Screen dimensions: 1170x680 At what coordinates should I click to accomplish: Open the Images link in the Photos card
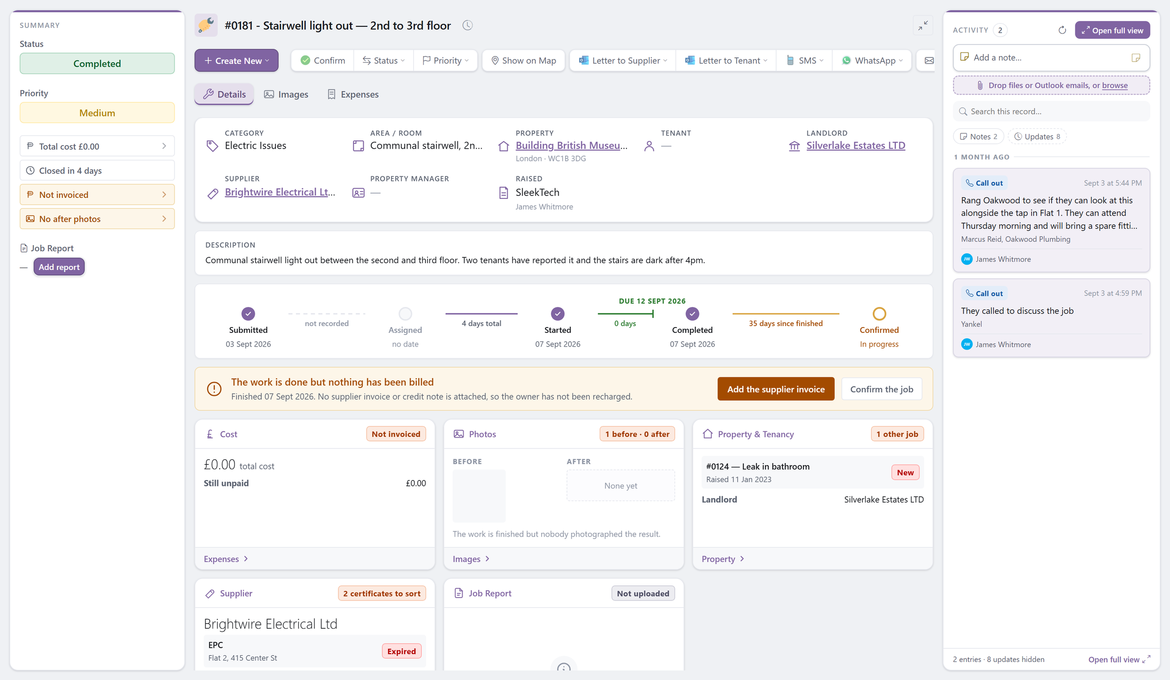coord(471,559)
